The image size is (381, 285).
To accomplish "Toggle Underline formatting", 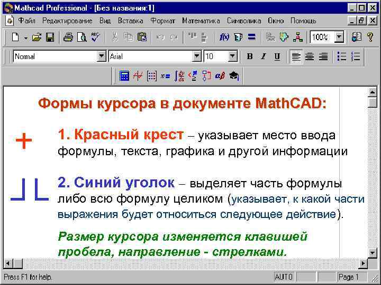I will tap(277, 56).
